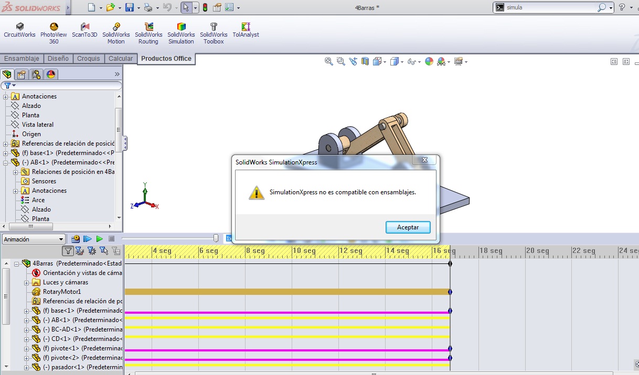Create a new document
The width and height of the screenshot is (639, 375).
point(92,7)
